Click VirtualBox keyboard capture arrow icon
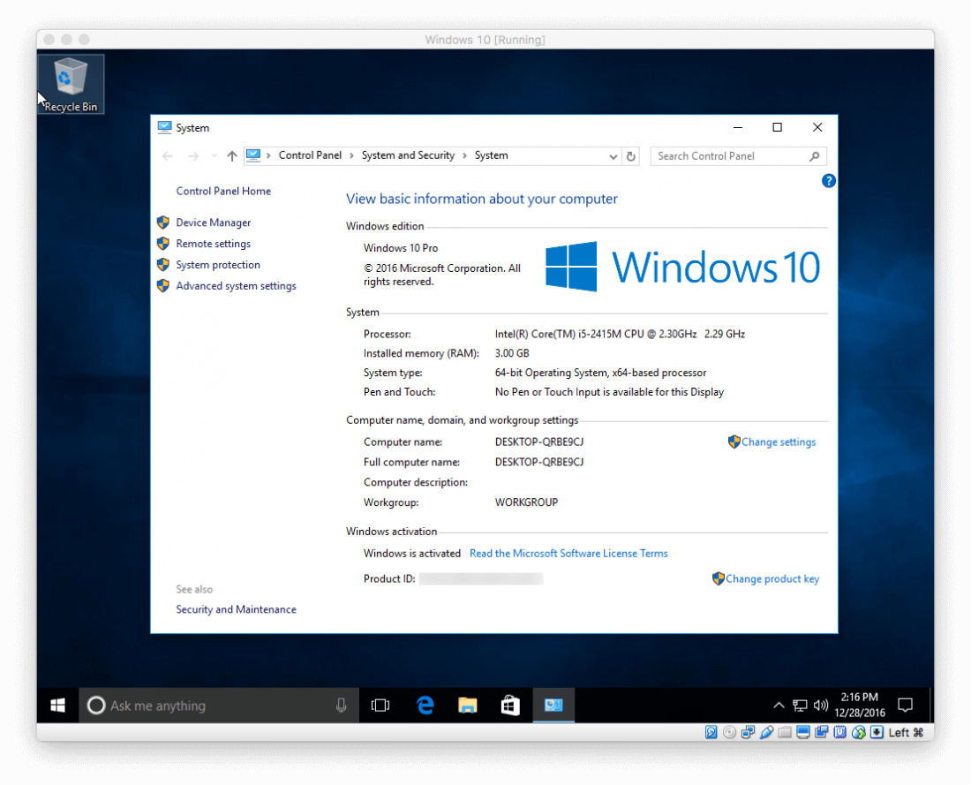Image resolution: width=971 pixels, height=785 pixels. point(877,732)
